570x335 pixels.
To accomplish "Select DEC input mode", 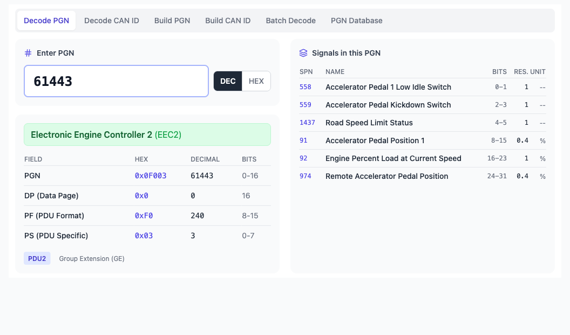I will 227,81.
